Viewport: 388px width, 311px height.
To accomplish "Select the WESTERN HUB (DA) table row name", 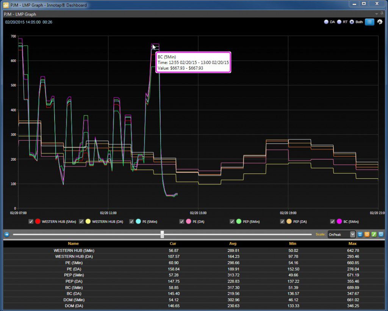I will 74,256.
